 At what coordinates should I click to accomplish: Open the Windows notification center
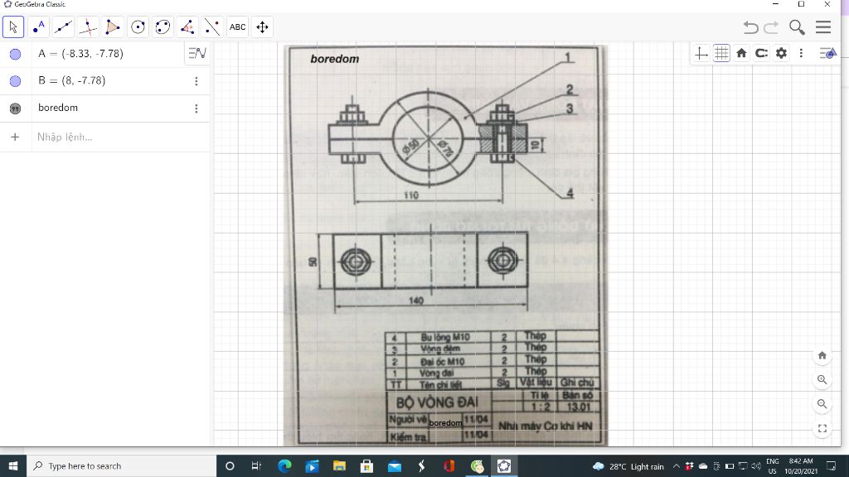831,465
